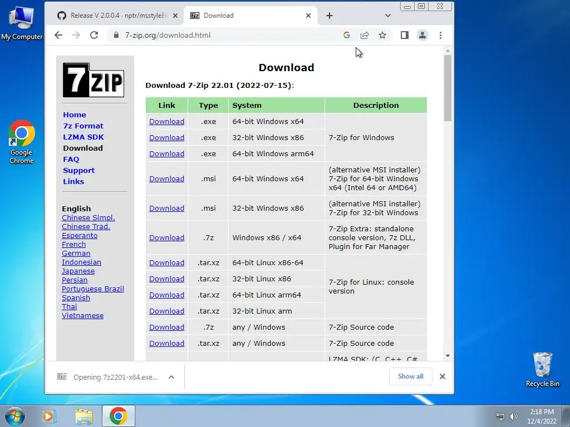Screen dimensions: 570x427
Task: Switch language to Indonesian
Action: click(x=81, y=262)
